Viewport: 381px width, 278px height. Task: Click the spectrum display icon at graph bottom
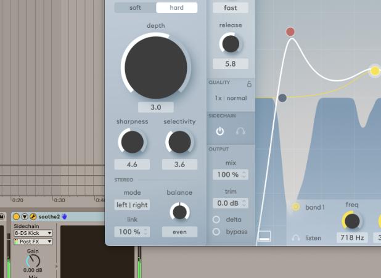click(x=264, y=235)
